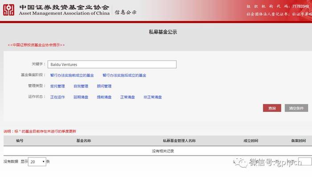
Task: Sort by the 私募基金管理人名称 column header
Action: click(x=179, y=141)
